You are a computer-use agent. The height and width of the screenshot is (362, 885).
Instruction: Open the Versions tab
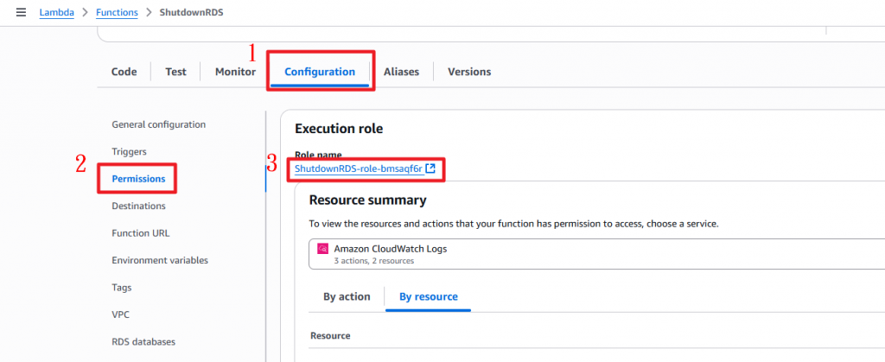click(x=469, y=72)
